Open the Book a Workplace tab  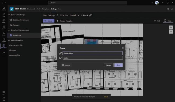tap(43, 9)
